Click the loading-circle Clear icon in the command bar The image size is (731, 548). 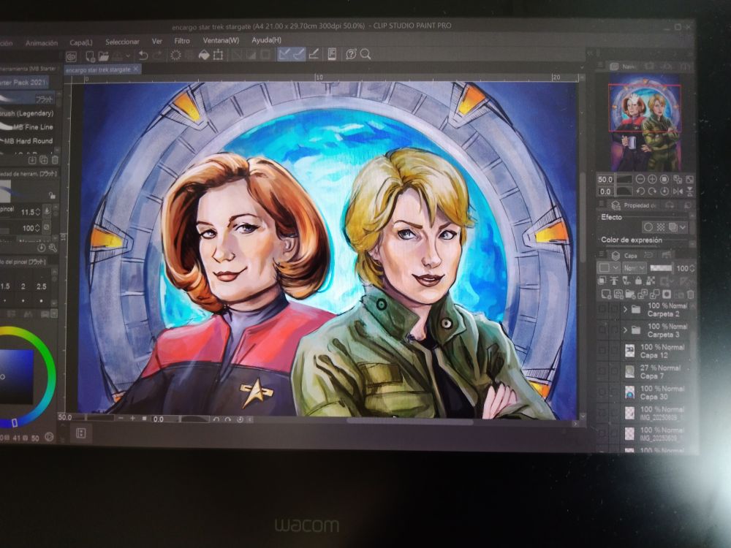pos(175,55)
